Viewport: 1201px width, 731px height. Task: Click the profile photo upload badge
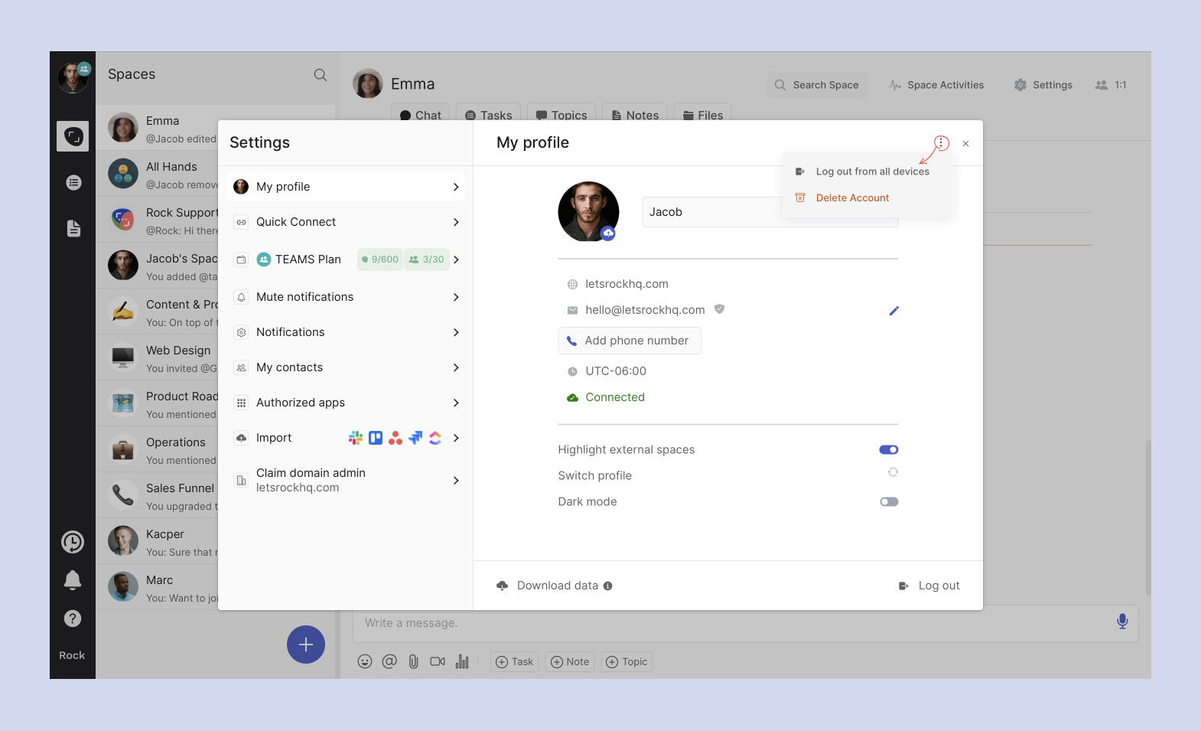(608, 233)
